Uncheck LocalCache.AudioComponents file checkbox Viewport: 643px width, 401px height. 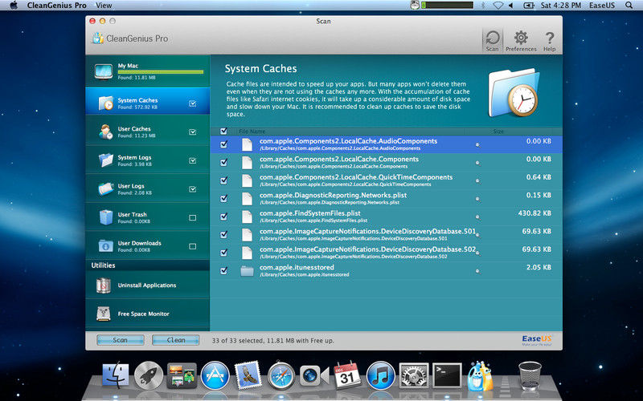223,144
